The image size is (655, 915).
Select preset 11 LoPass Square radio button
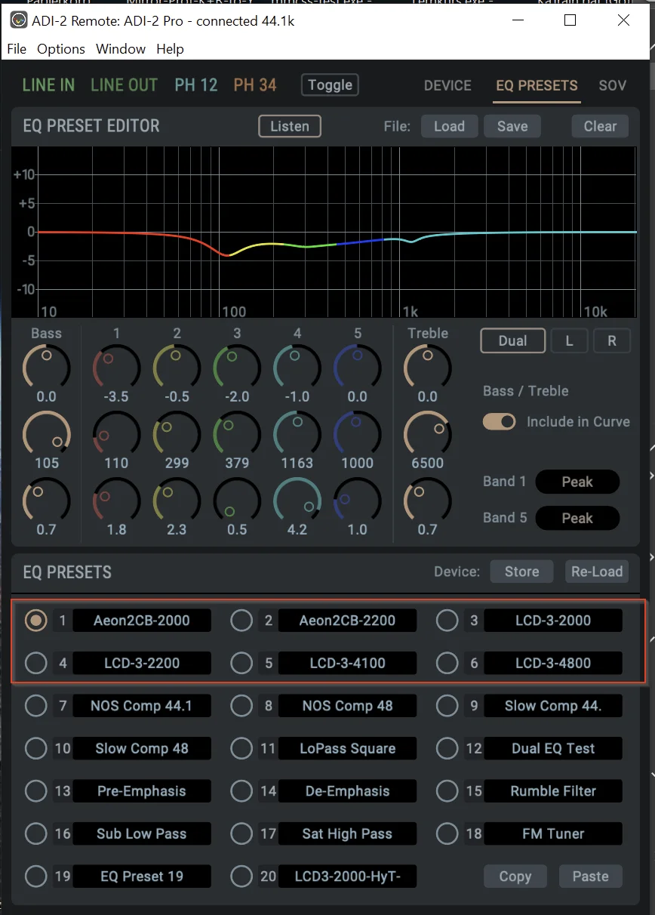click(241, 748)
